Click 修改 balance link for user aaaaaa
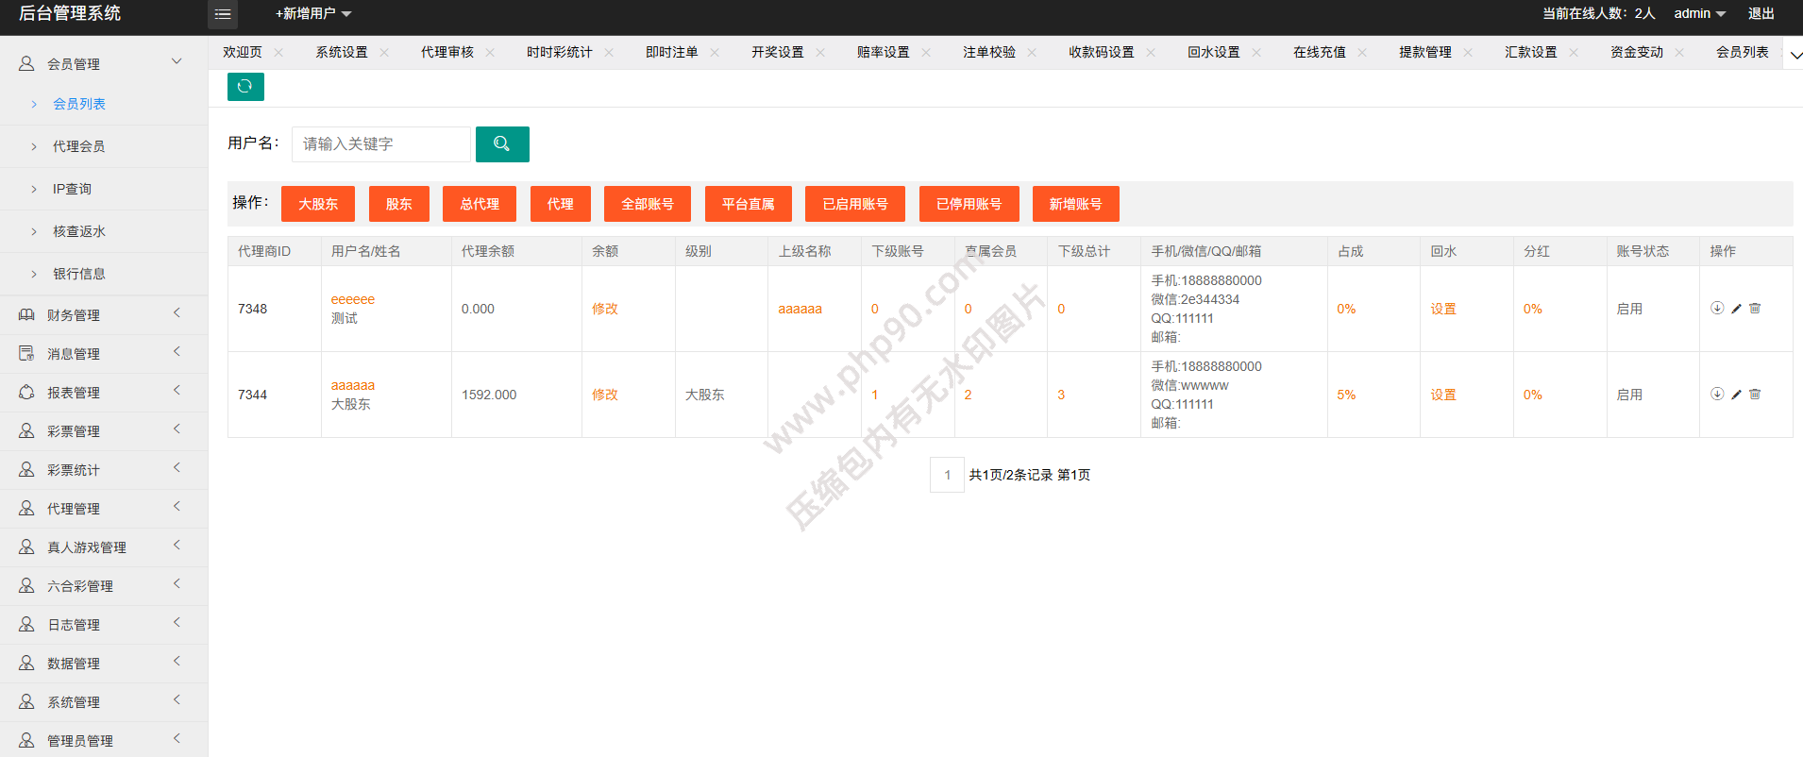Image resolution: width=1803 pixels, height=757 pixels. (x=605, y=395)
